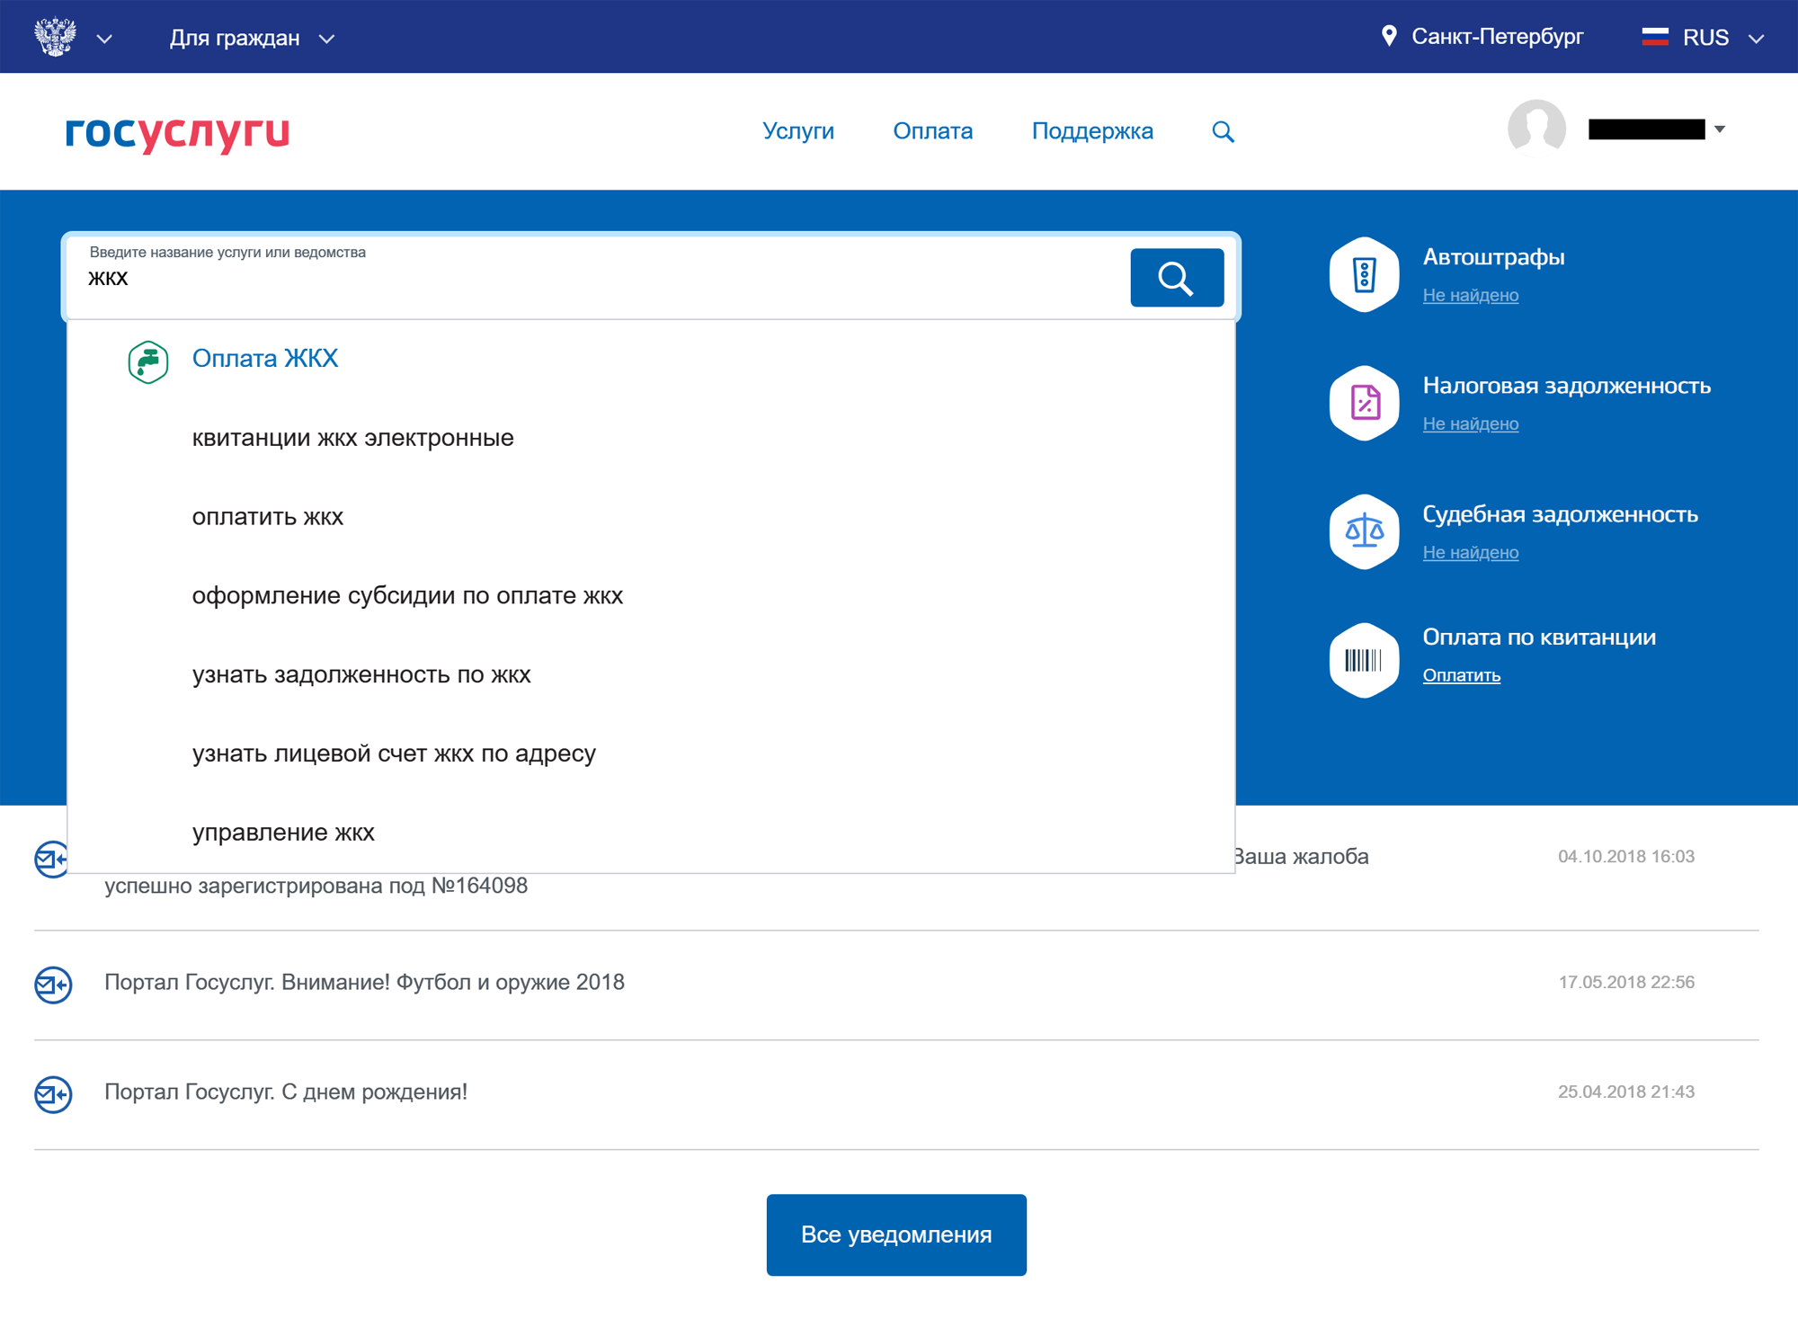The height and width of the screenshot is (1328, 1798).
Task: Select suggestion 'управление жкх'
Action: pos(282,833)
